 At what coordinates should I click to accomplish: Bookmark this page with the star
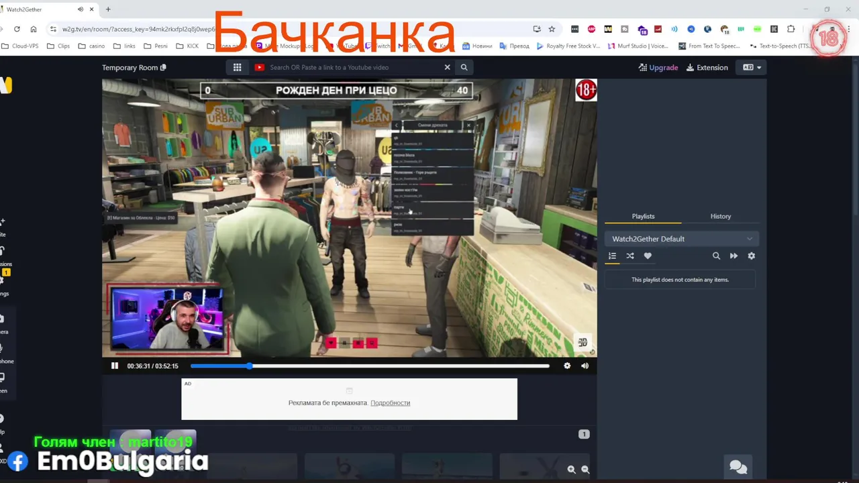552,29
